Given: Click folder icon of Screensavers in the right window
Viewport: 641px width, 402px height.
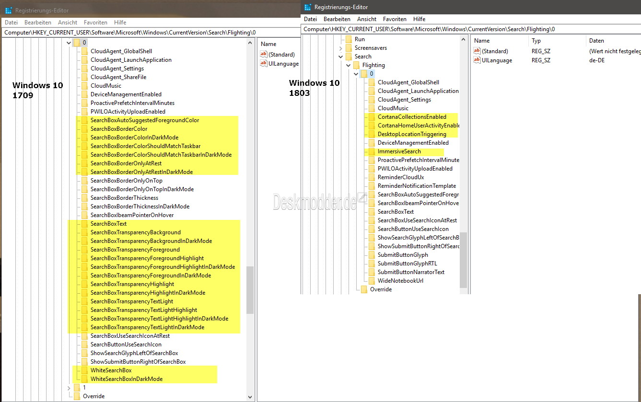Looking at the screenshot, I should coord(349,48).
